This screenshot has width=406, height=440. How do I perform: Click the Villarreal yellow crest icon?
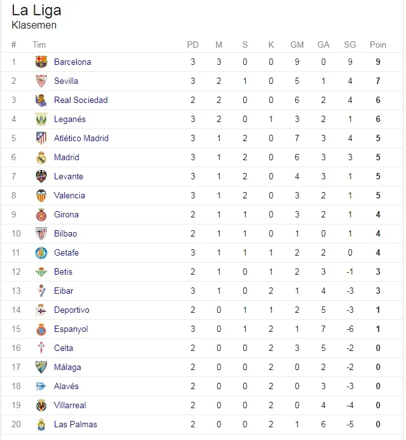pos(41,406)
